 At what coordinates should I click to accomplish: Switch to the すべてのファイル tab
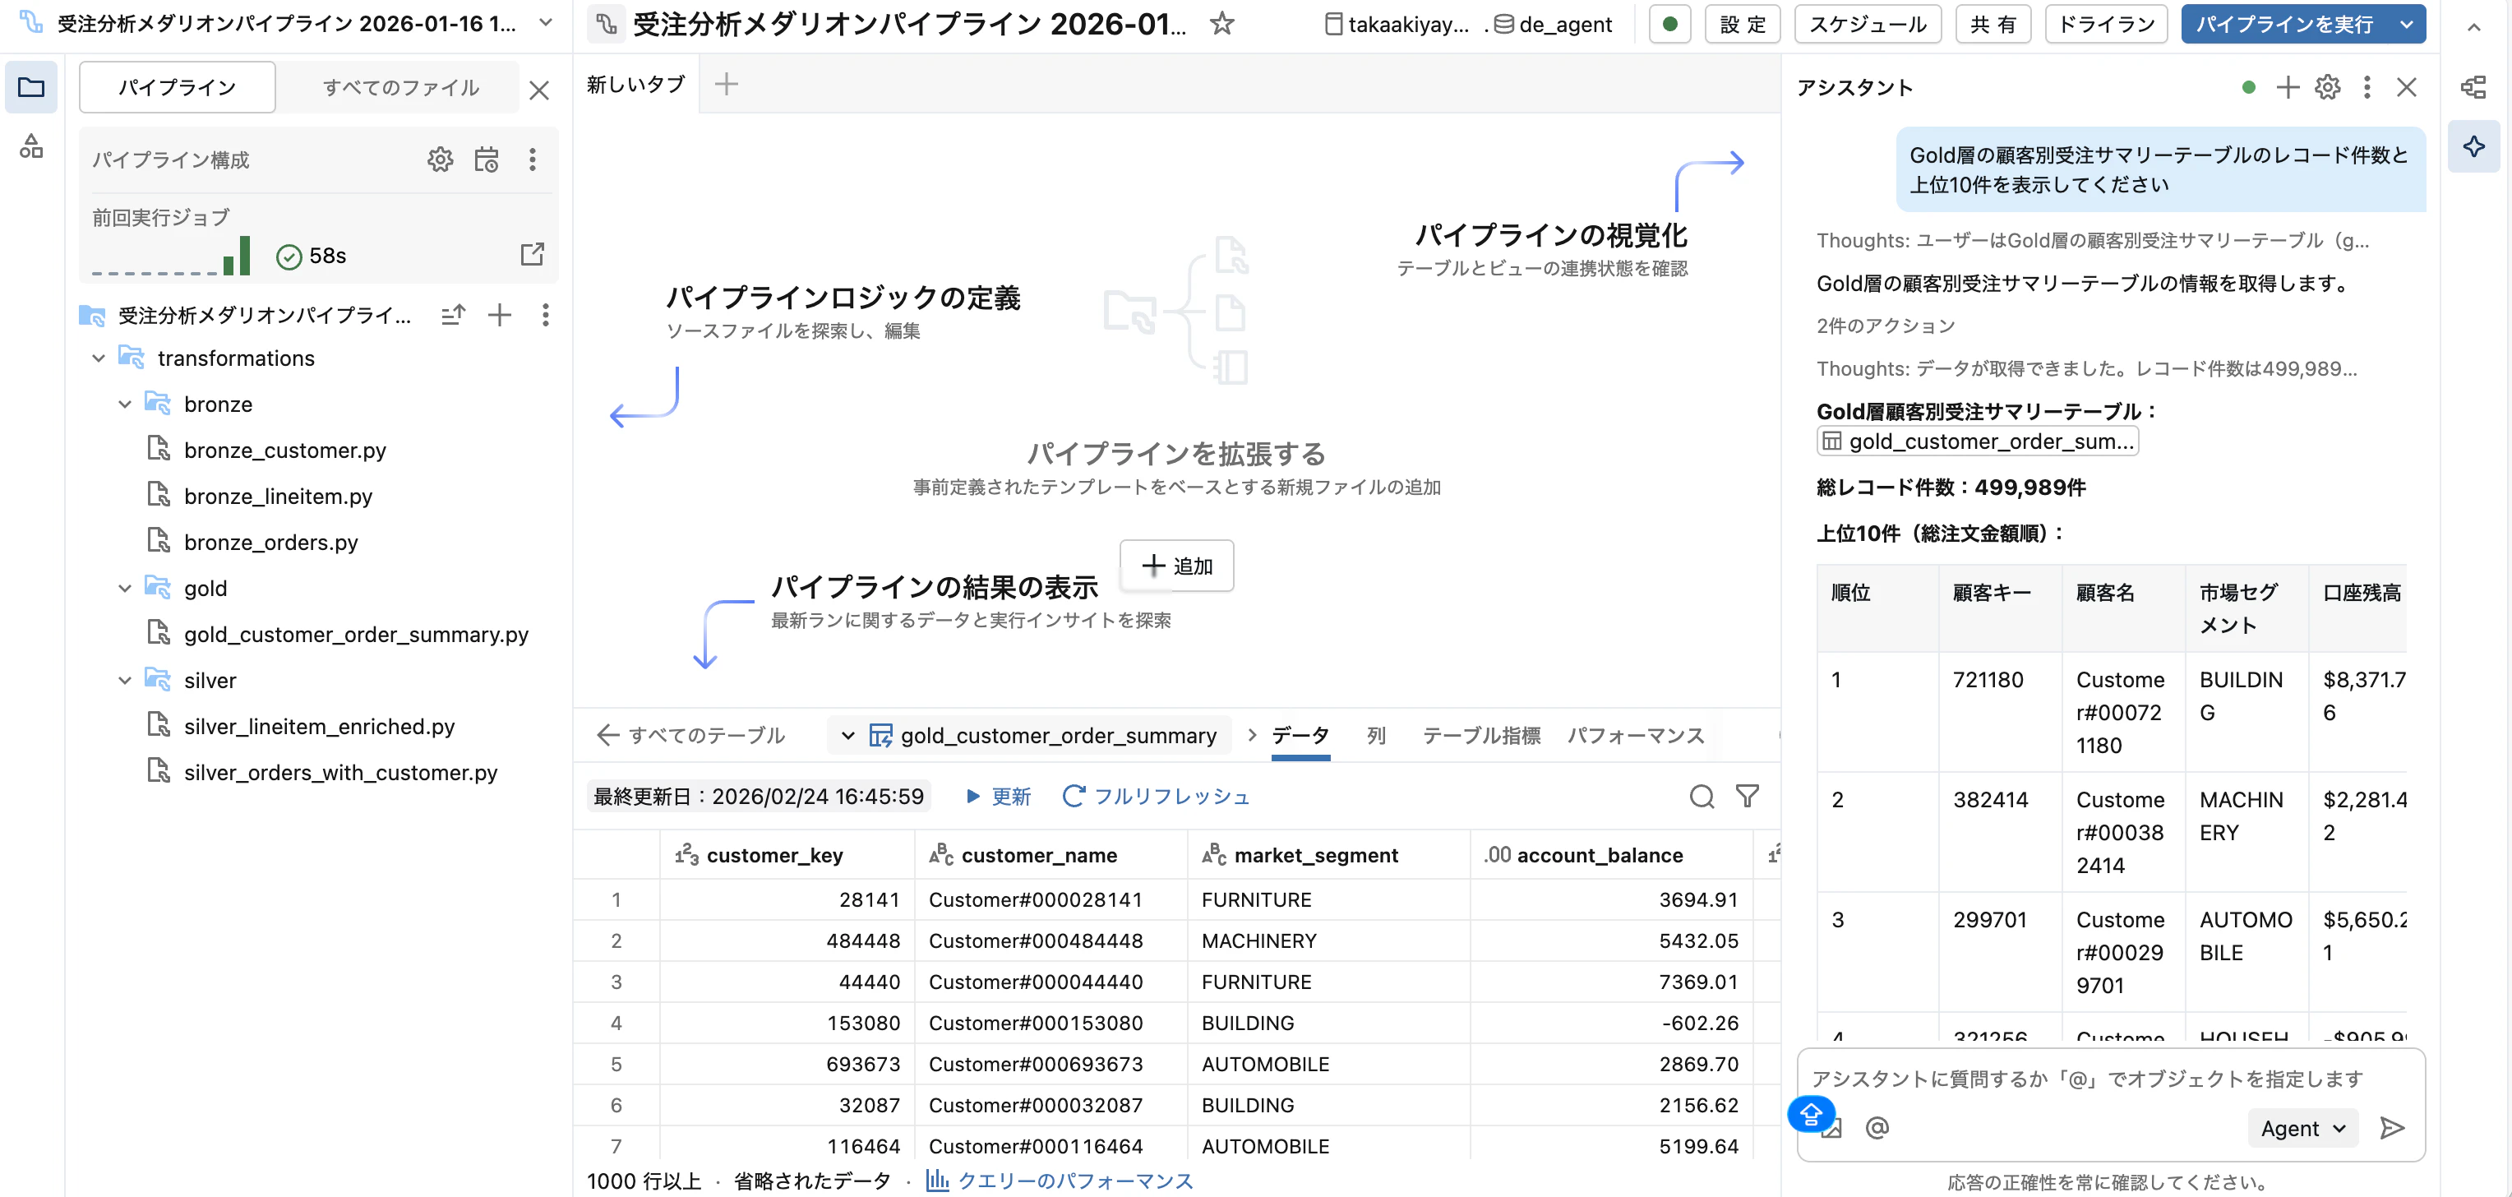(399, 87)
